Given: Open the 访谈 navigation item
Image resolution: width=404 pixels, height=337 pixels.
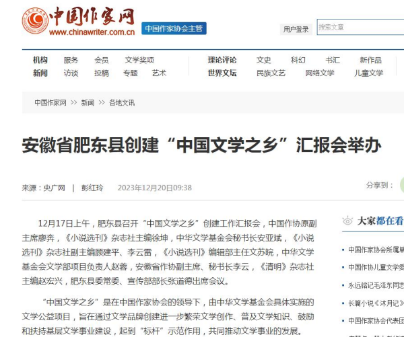Looking at the screenshot, I should 71,73.
